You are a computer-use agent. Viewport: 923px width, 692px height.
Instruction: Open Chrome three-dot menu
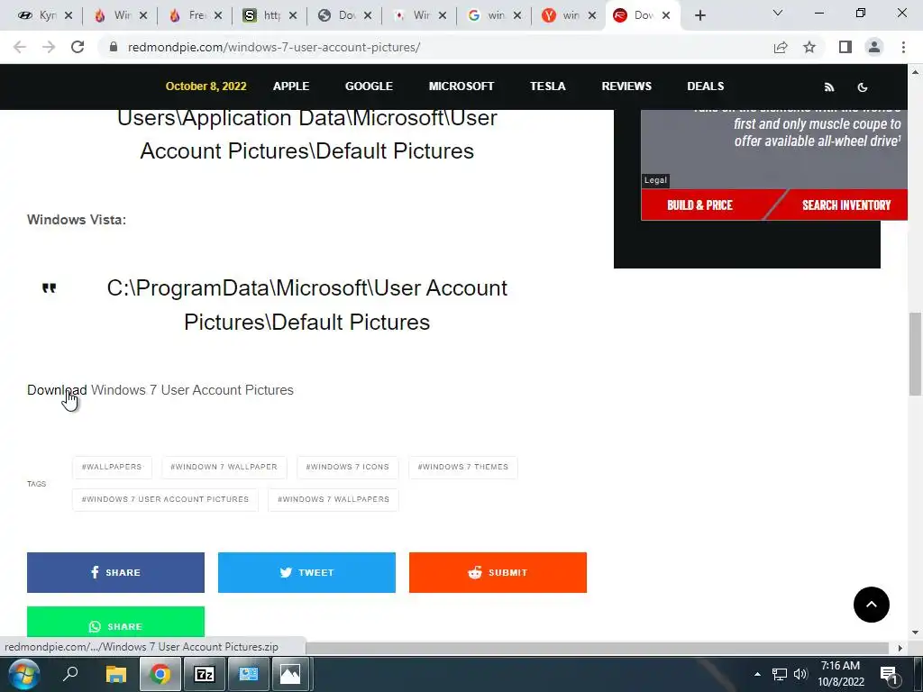[903, 47]
